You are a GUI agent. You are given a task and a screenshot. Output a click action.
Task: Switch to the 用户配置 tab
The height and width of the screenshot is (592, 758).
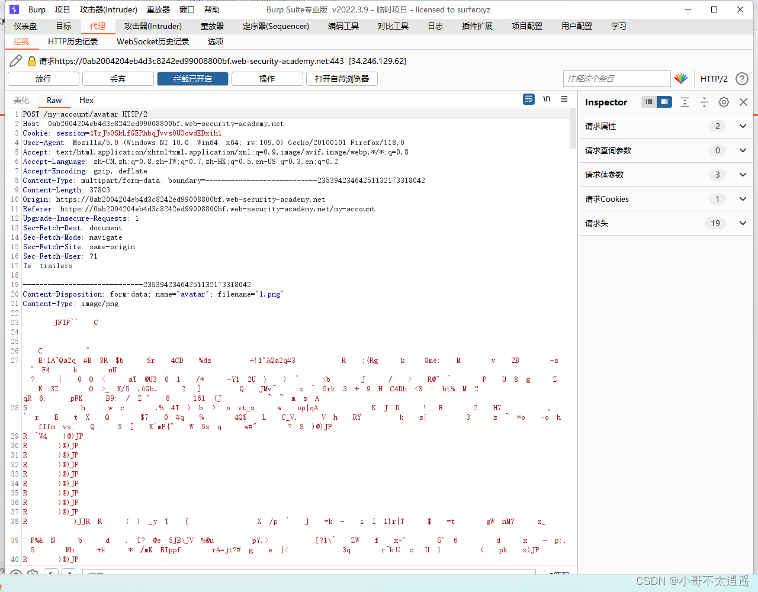(x=577, y=26)
